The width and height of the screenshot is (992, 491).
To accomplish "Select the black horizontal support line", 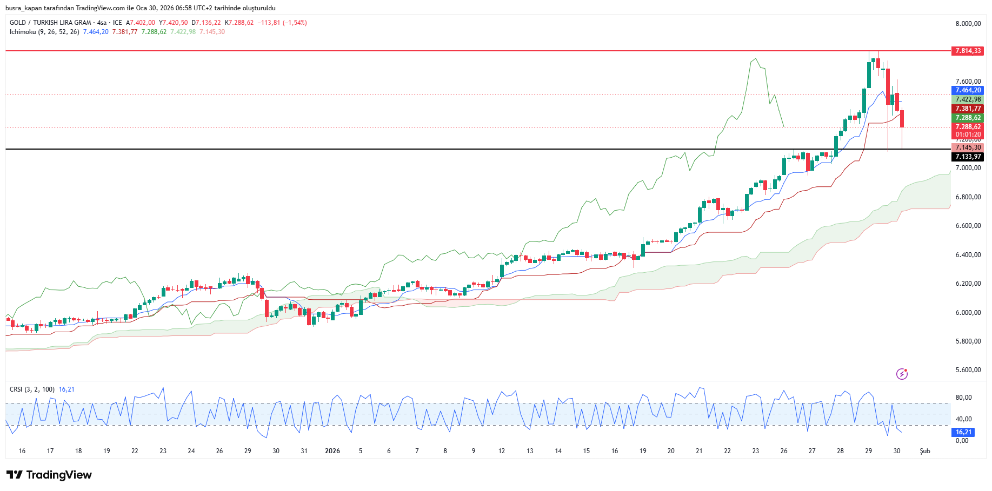I will click(432, 149).
